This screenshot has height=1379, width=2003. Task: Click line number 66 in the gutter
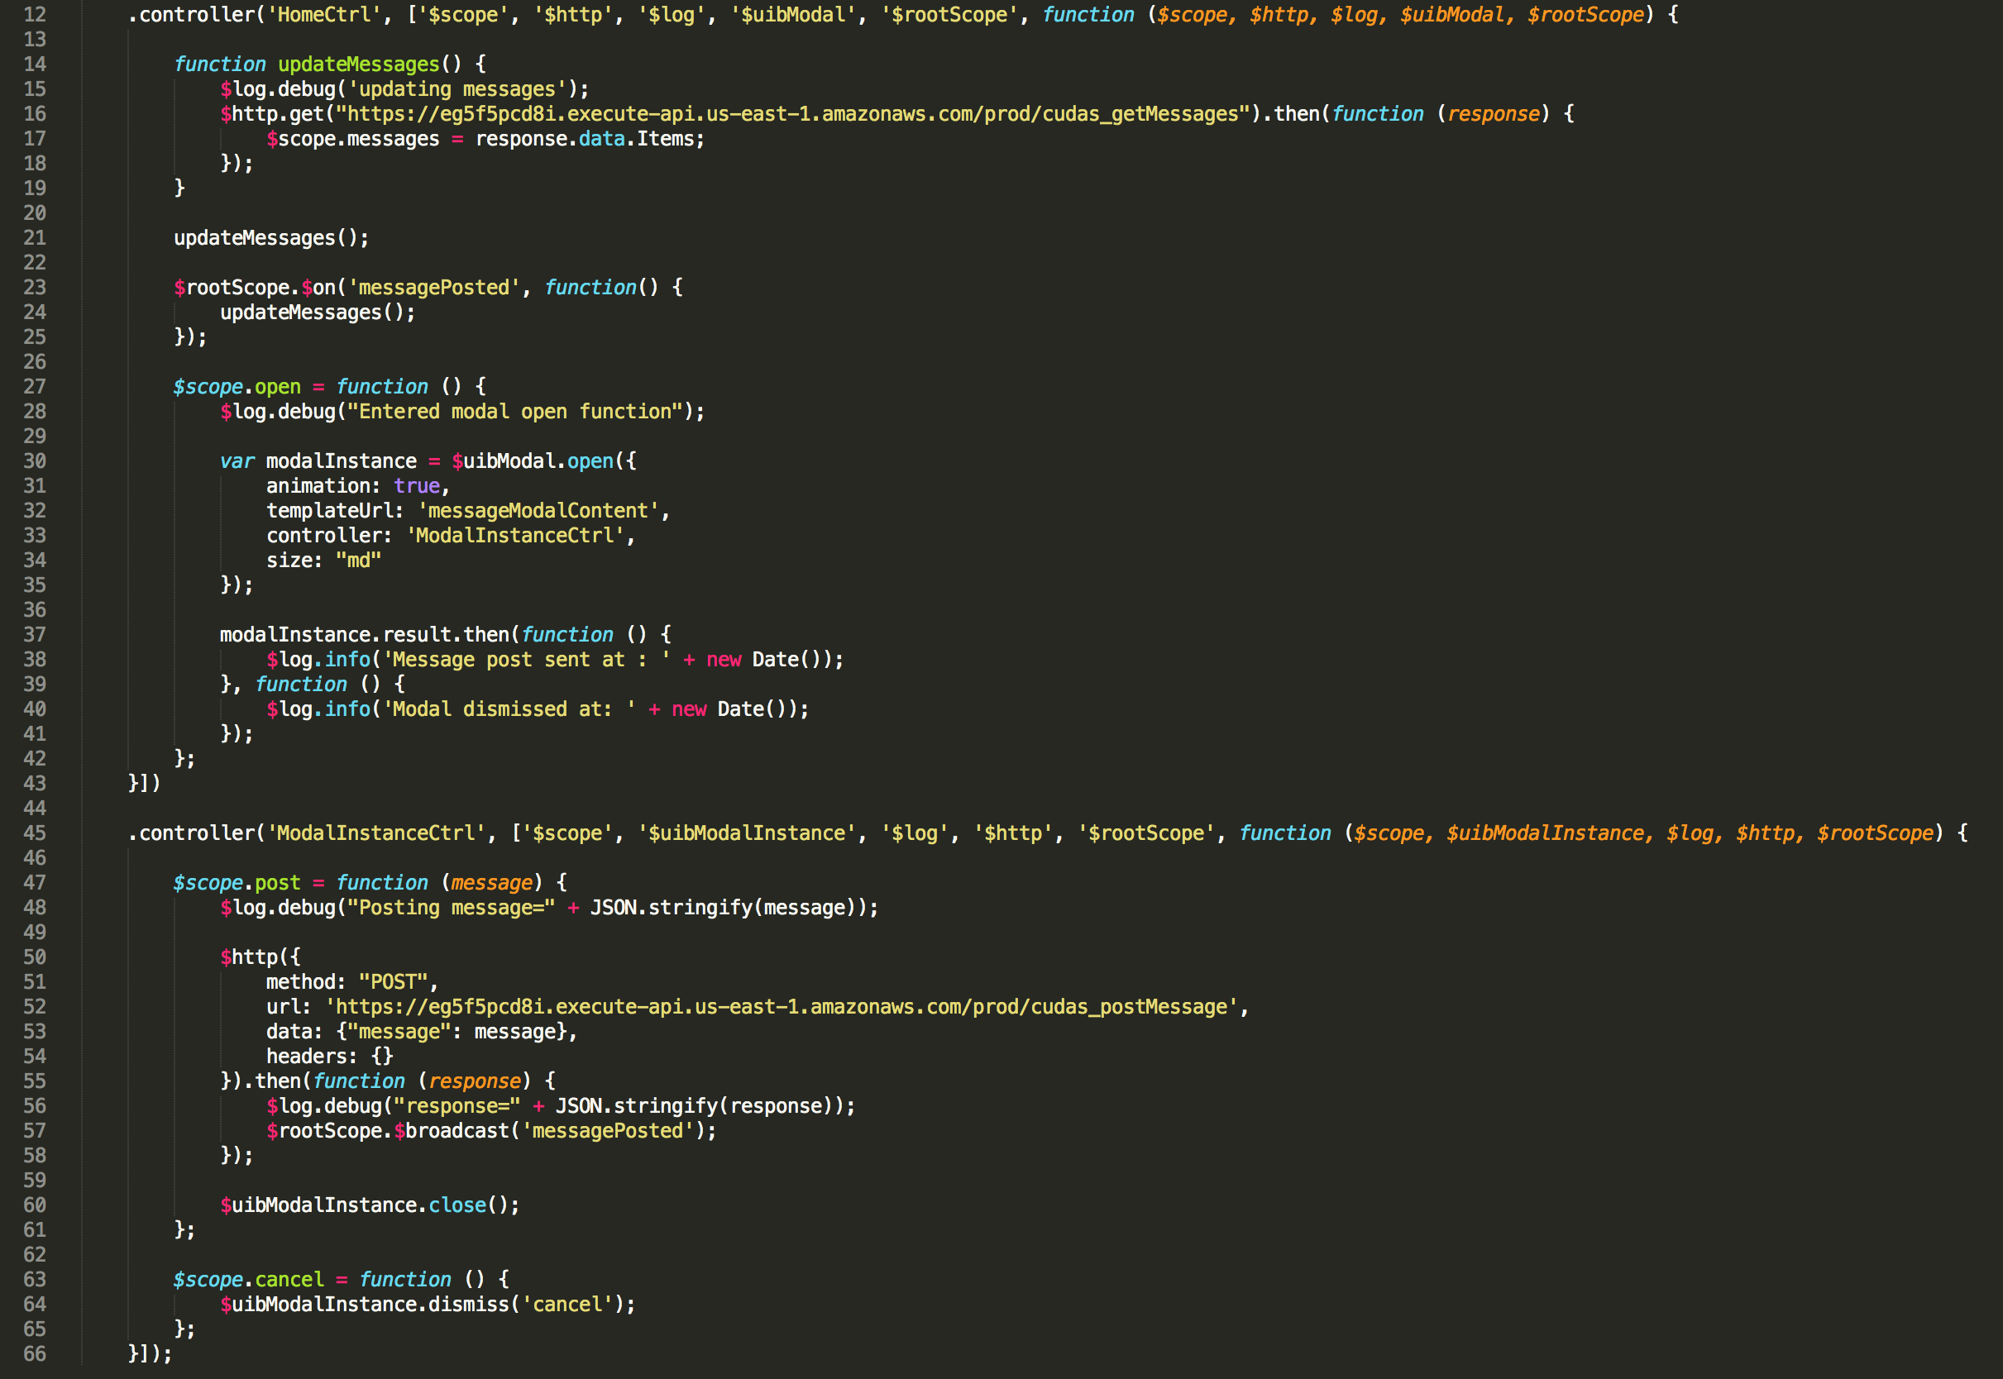tap(35, 1354)
